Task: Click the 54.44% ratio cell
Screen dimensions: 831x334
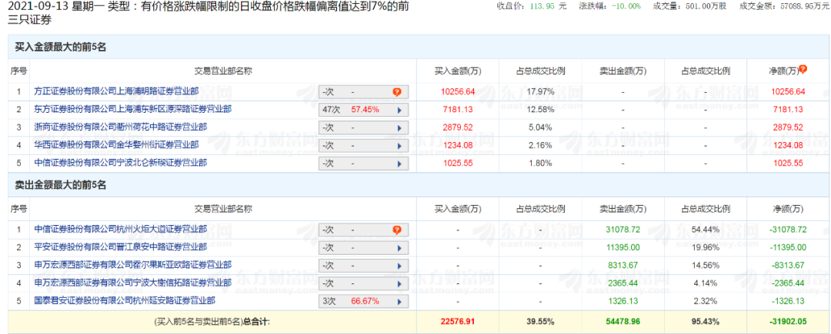Action: pos(706,230)
